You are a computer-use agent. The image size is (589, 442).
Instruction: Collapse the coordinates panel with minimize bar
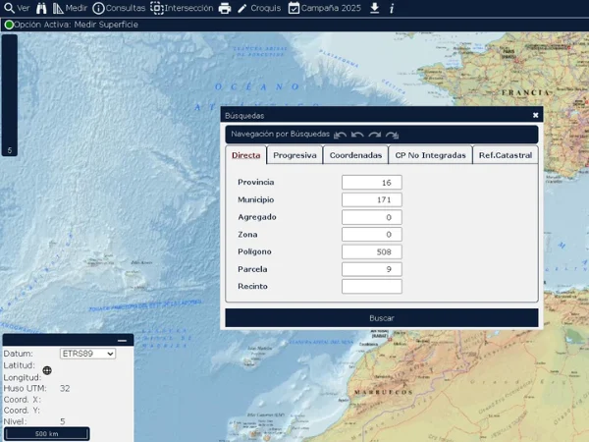click(x=123, y=340)
